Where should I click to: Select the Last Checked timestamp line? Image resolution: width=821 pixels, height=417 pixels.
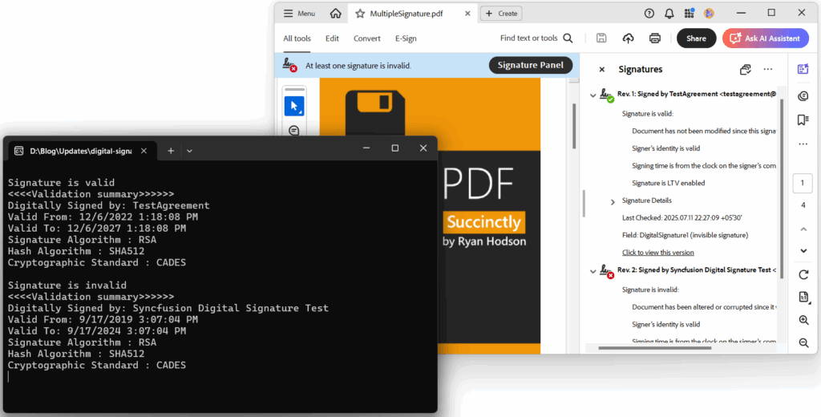[682, 217]
